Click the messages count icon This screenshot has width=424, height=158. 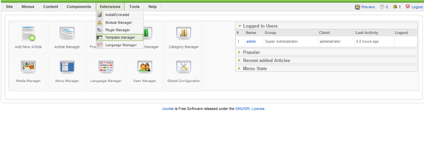[x=382, y=7]
